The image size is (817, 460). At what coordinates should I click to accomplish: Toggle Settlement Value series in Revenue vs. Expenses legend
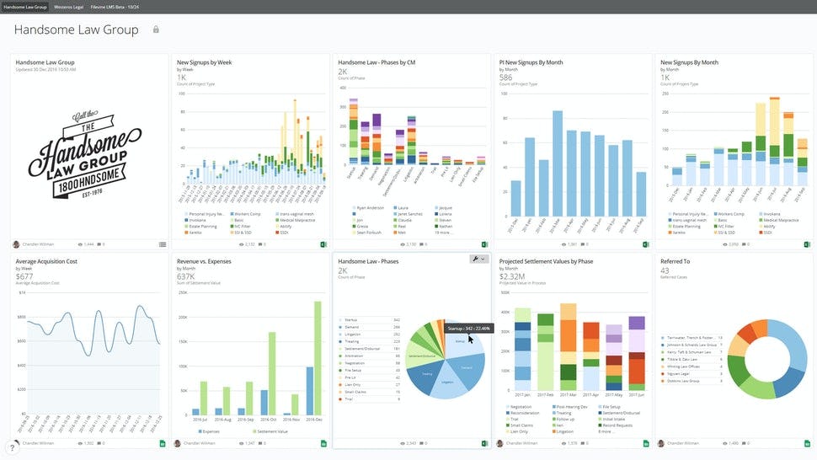(x=270, y=431)
